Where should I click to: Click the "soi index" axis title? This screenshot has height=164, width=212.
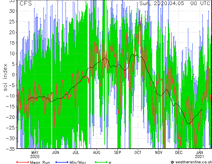5,77
